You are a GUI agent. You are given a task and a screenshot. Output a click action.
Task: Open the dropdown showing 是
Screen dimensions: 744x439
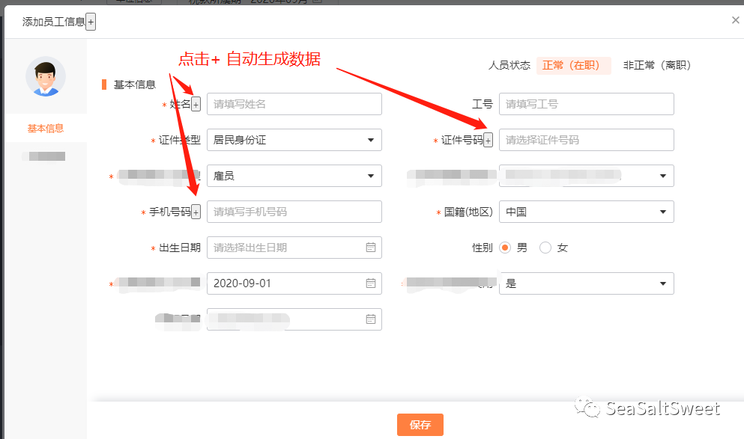pyautogui.click(x=587, y=283)
